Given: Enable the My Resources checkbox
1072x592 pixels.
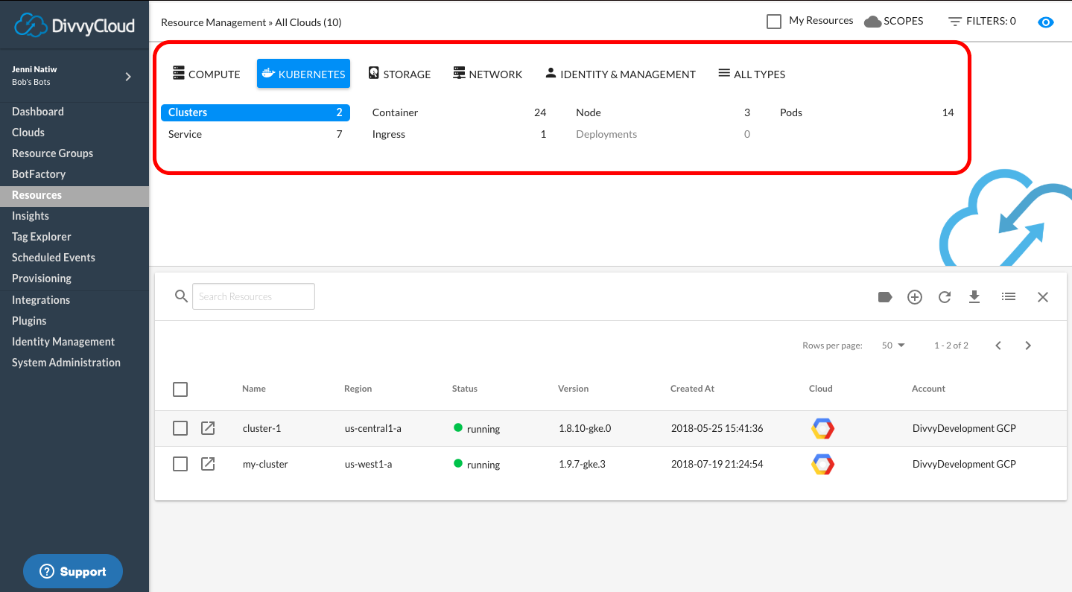Looking at the screenshot, I should click(774, 22).
